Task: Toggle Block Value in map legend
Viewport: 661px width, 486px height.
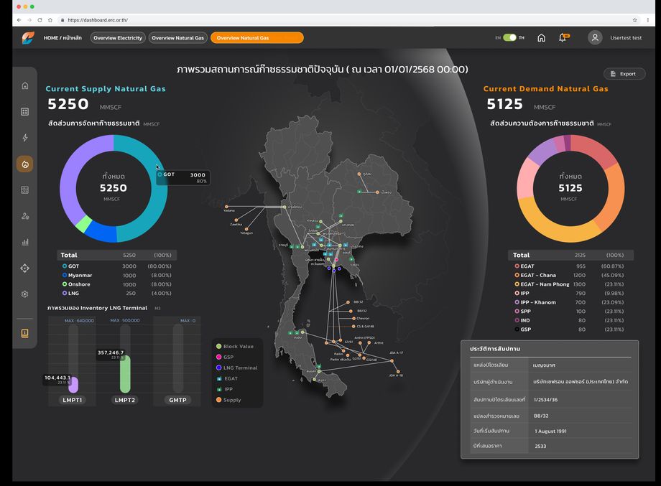Action: [235, 346]
